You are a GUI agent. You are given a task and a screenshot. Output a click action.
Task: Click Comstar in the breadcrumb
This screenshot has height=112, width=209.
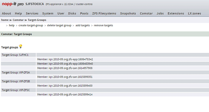pyautogui.click(x=18, y=20)
